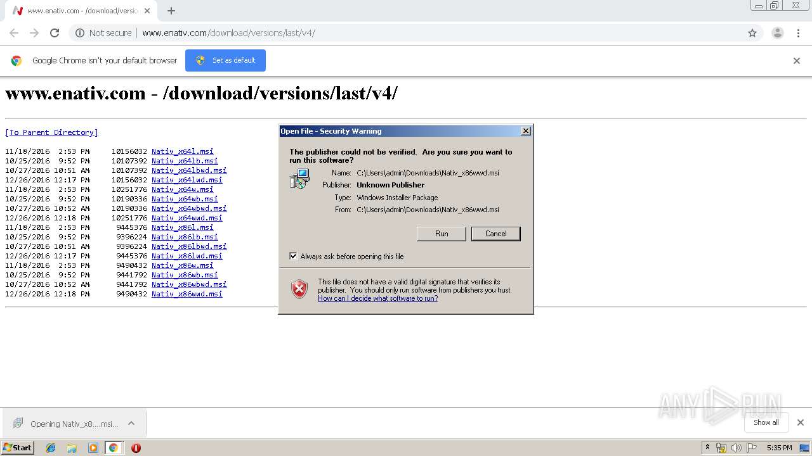This screenshot has width=812, height=456.
Task: Open the To Parent Directory link
Action: click(x=51, y=132)
